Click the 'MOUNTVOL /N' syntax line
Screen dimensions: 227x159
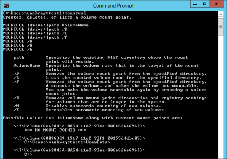(x=18, y=45)
